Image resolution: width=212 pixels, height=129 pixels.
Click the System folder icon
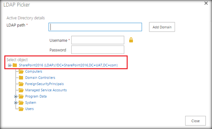tap(21, 103)
